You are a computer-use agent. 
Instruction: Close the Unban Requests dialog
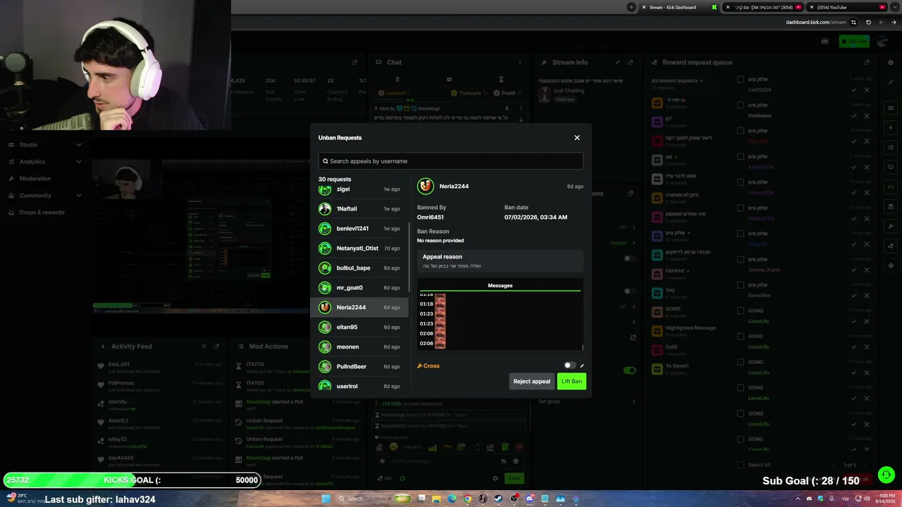pos(577,138)
